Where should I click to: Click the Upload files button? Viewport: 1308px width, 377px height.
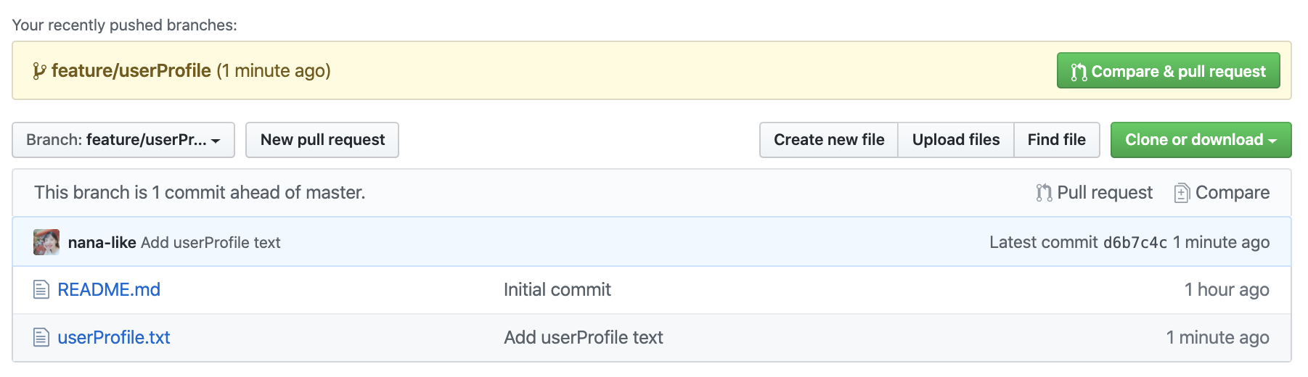[x=956, y=140]
